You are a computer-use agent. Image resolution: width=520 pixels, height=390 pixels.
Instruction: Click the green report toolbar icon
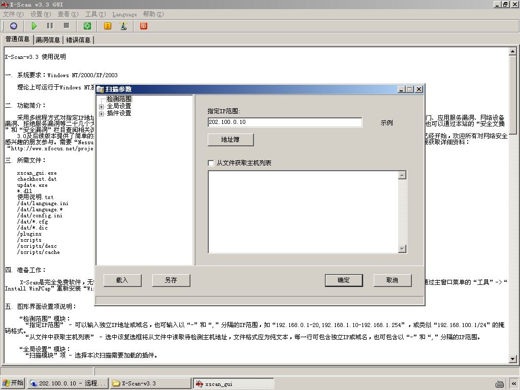point(87,26)
